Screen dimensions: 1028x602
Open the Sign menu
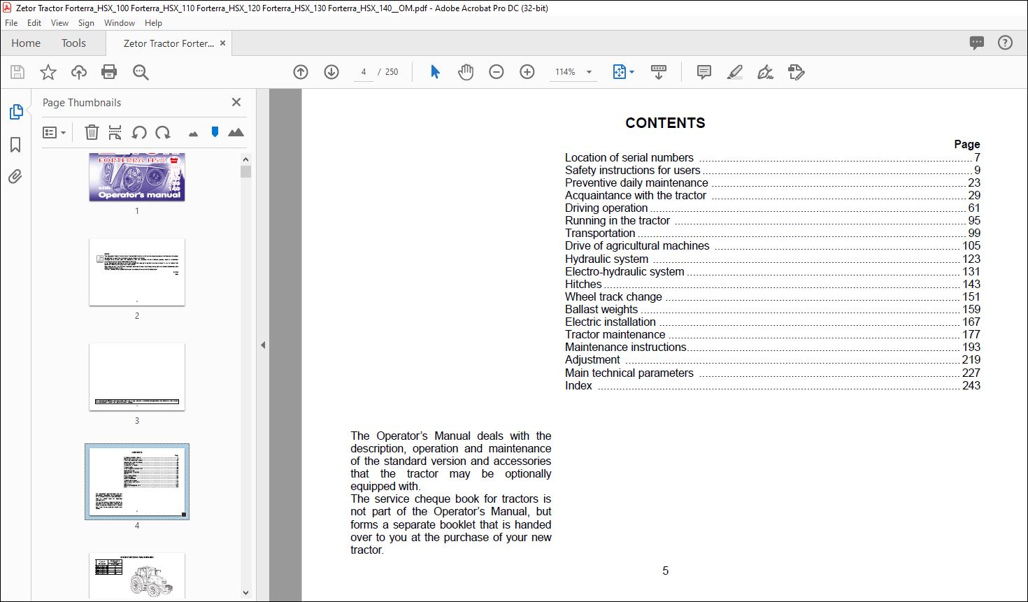pyautogui.click(x=86, y=23)
